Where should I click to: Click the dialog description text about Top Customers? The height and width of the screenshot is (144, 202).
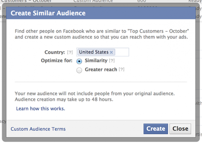(x=102, y=34)
